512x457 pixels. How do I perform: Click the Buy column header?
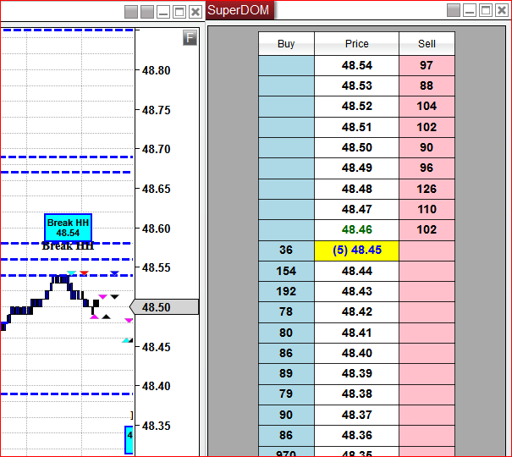[286, 44]
